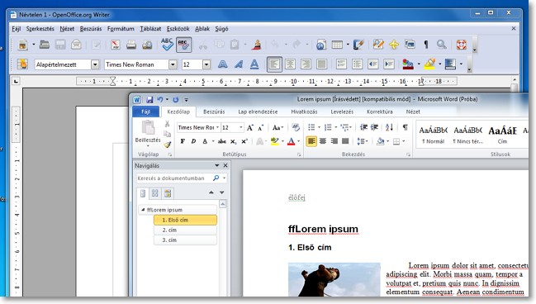Click the Print icon in OpenOffice toolbar

(131, 45)
